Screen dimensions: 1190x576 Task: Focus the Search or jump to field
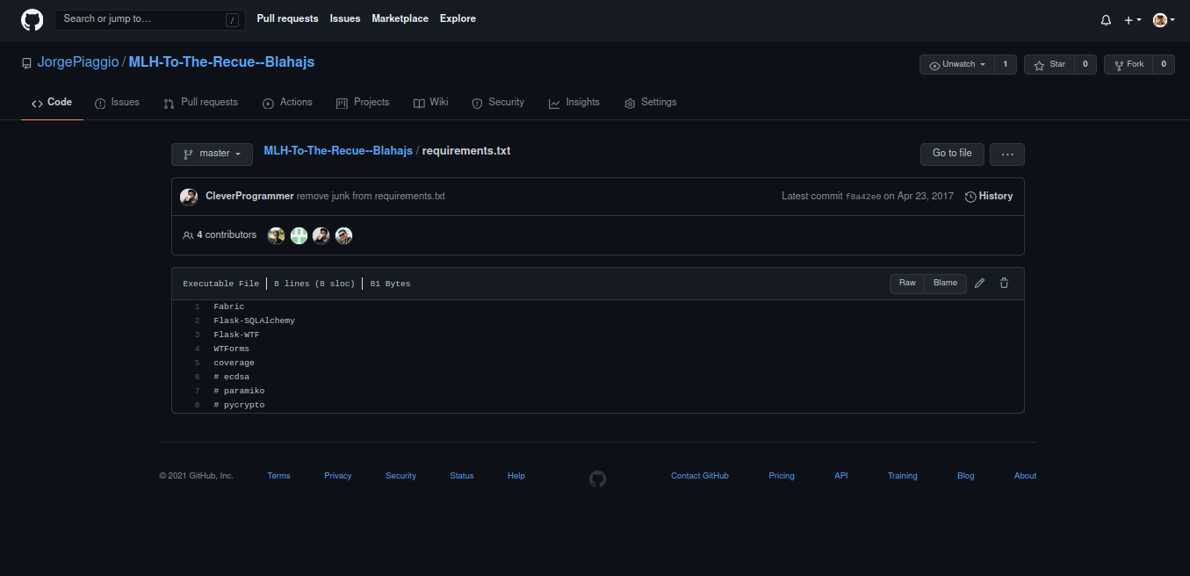[x=148, y=19]
